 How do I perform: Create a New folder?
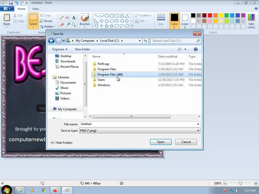tap(82, 49)
